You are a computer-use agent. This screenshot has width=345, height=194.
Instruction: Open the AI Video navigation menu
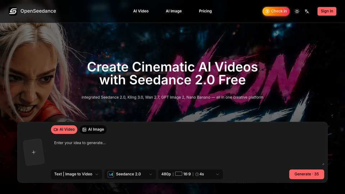(x=141, y=11)
